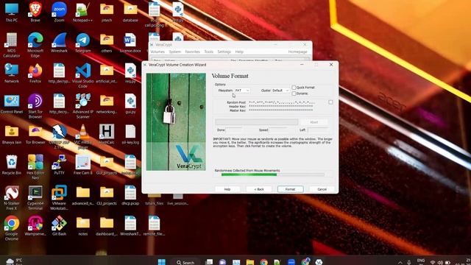Open System menu in VeraCrypt window

coord(175,52)
